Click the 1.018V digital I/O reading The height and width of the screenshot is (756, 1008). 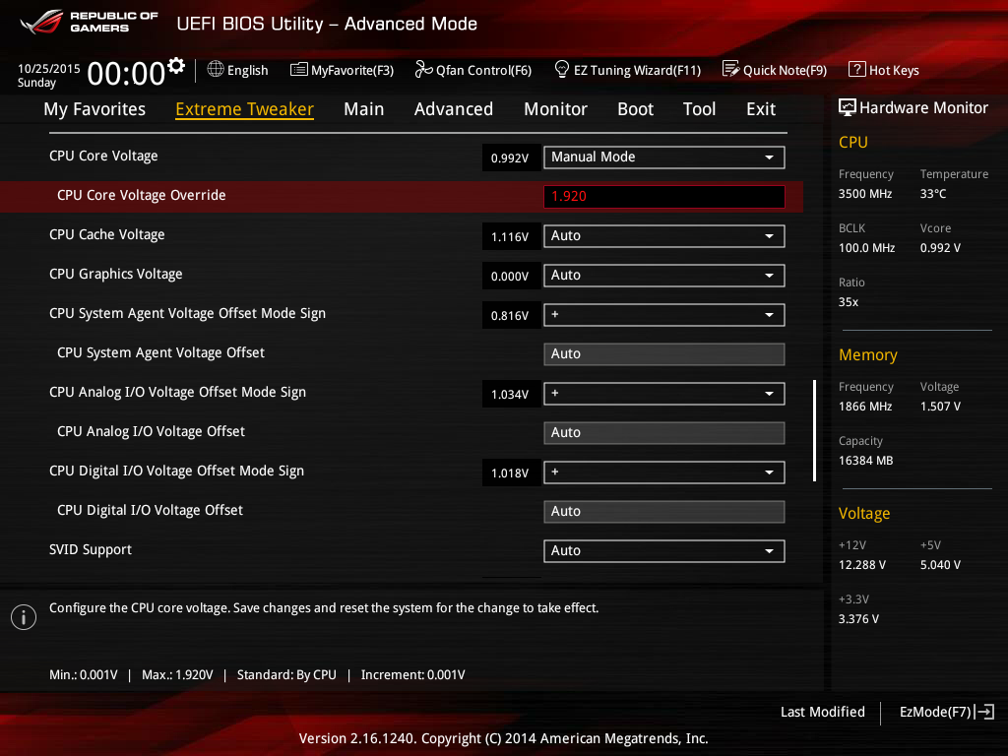point(511,472)
